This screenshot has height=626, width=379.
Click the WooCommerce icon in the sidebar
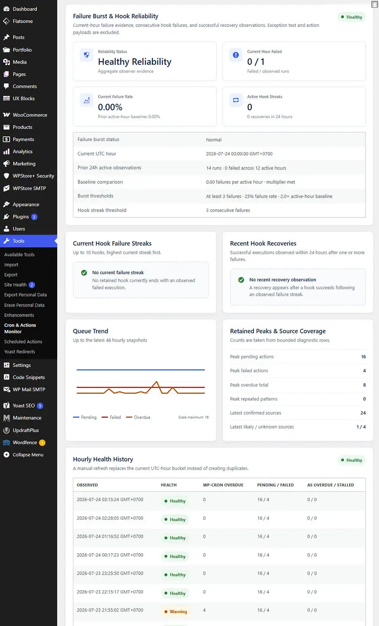coord(6,115)
